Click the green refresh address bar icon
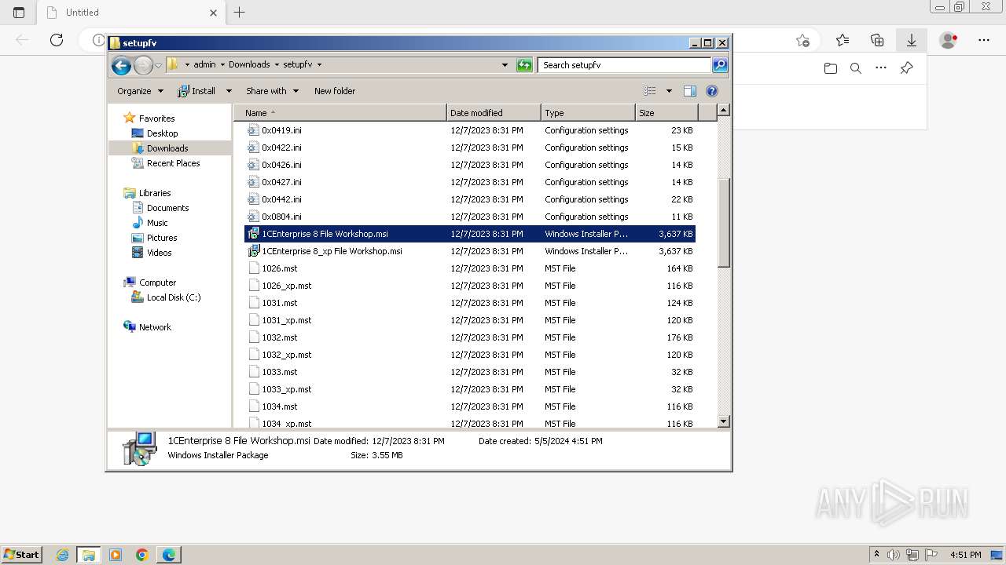Image resolution: width=1006 pixels, height=565 pixels. (524, 65)
